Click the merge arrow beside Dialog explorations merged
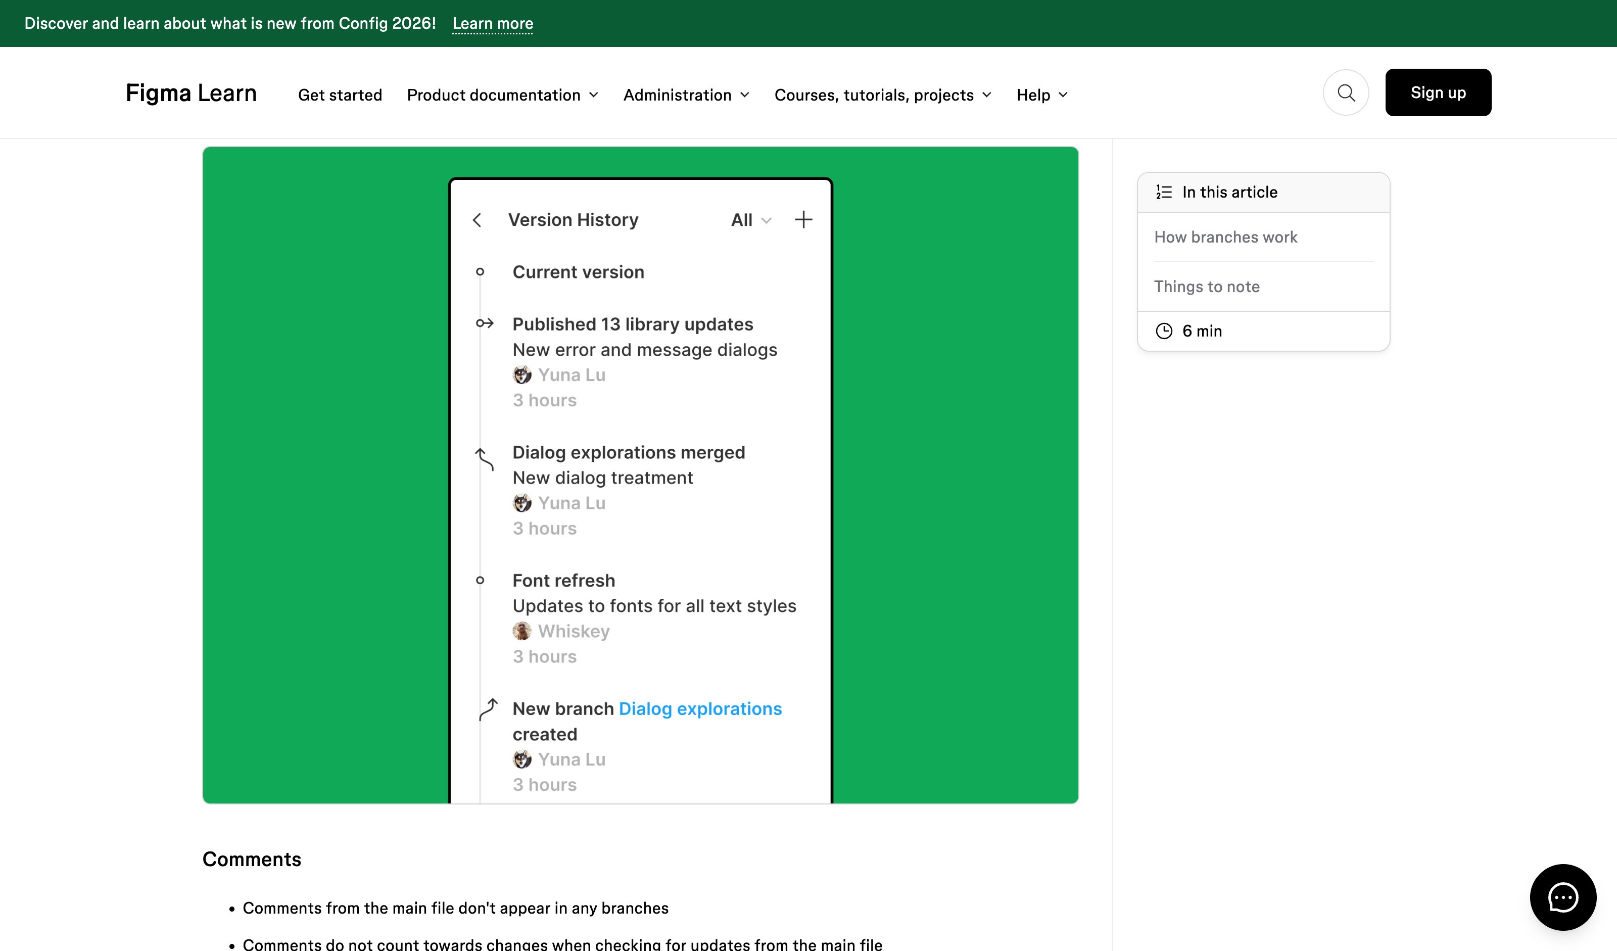Viewport: 1617px width, 951px height. pos(484,458)
